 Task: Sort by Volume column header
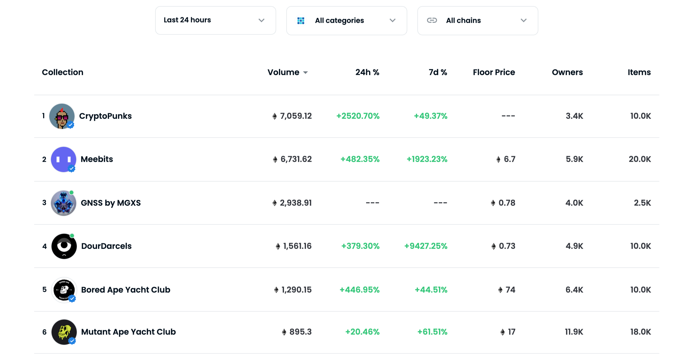coord(288,72)
